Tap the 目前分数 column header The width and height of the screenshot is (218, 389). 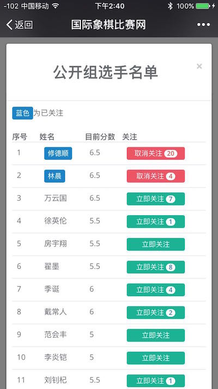(100, 137)
